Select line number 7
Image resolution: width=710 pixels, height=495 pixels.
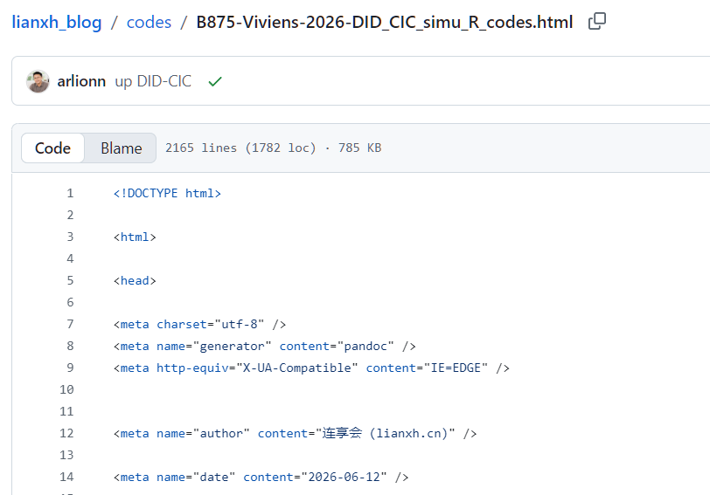click(70, 324)
